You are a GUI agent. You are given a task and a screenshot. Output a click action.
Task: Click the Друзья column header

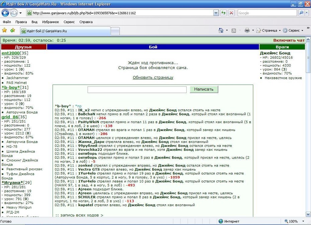[24, 47]
